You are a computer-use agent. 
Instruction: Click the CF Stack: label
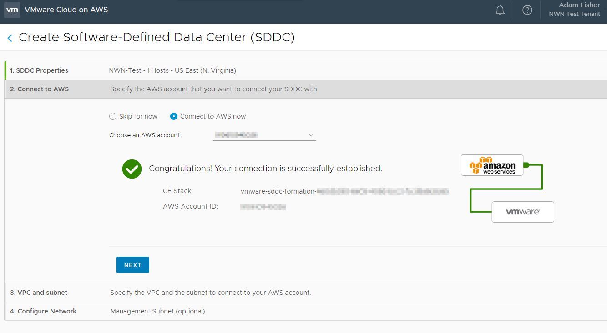178,191
